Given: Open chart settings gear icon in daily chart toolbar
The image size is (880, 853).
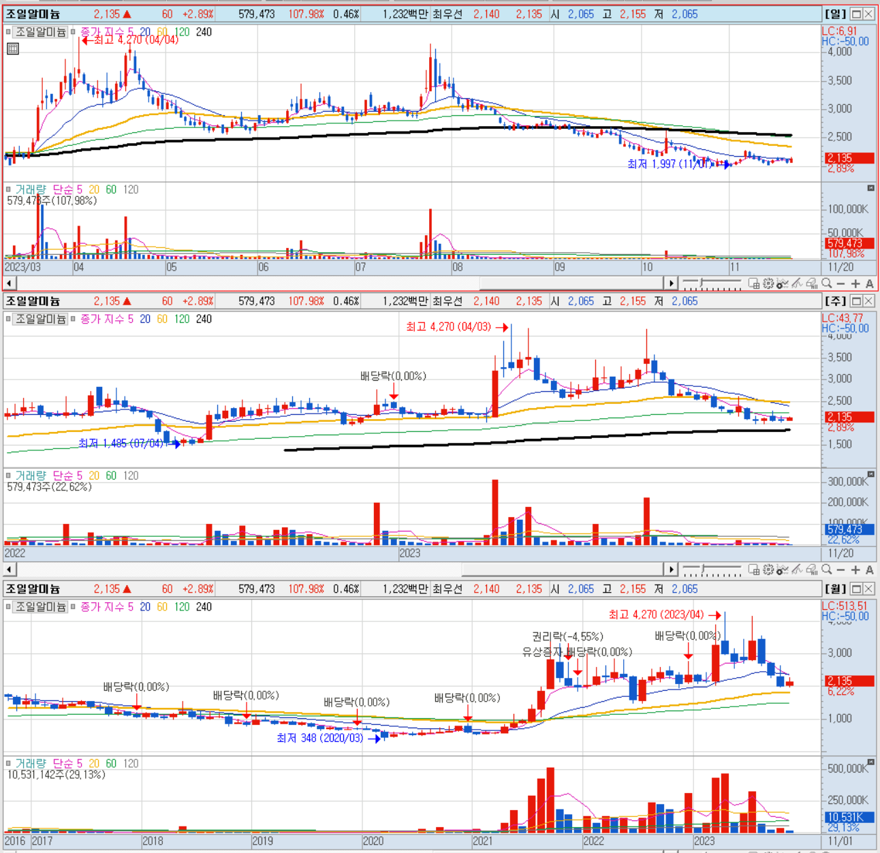Looking at the screenshot, I should point(768,283).
